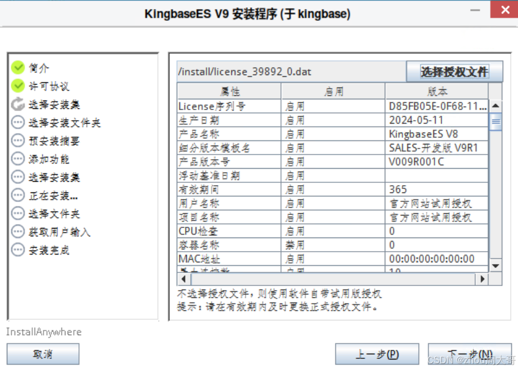
Task: Click the horizontal scrollbar right arrow
Action: click(x=482, y=279)
